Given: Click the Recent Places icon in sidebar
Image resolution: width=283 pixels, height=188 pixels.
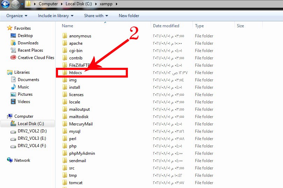Looking at the screenshot, I should (x=13, y=50).
